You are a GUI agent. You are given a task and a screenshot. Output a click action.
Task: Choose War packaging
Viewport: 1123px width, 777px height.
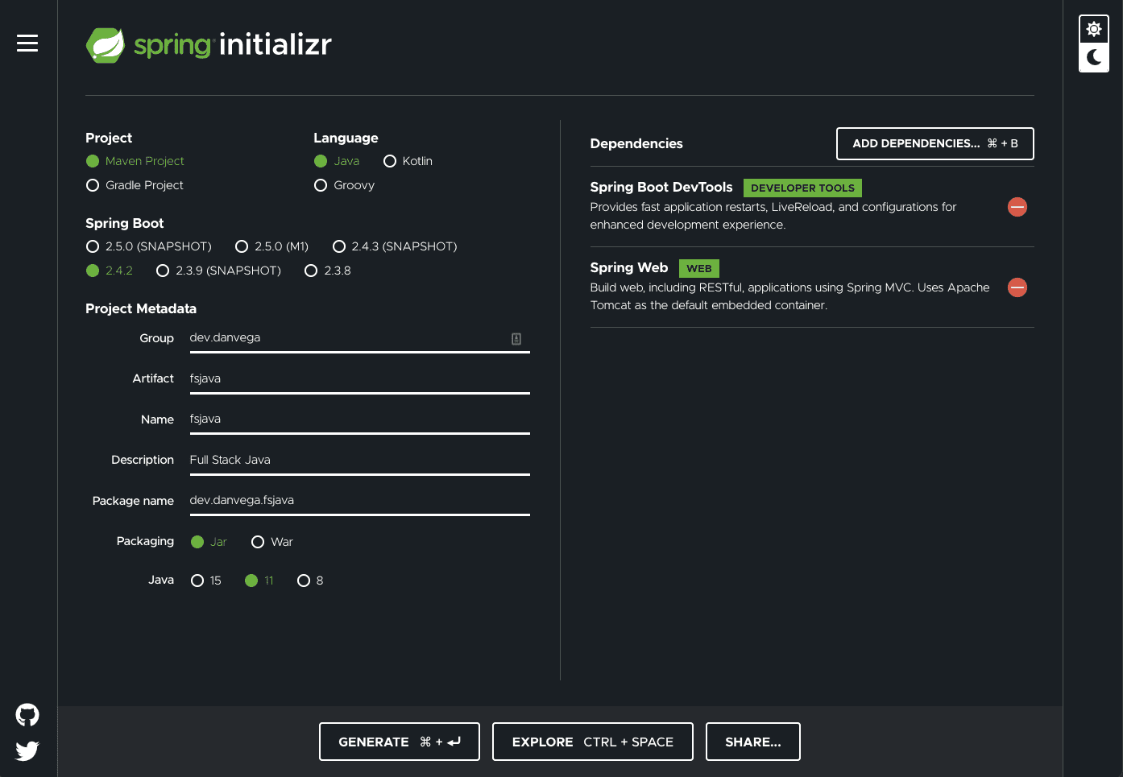(258, 542)
